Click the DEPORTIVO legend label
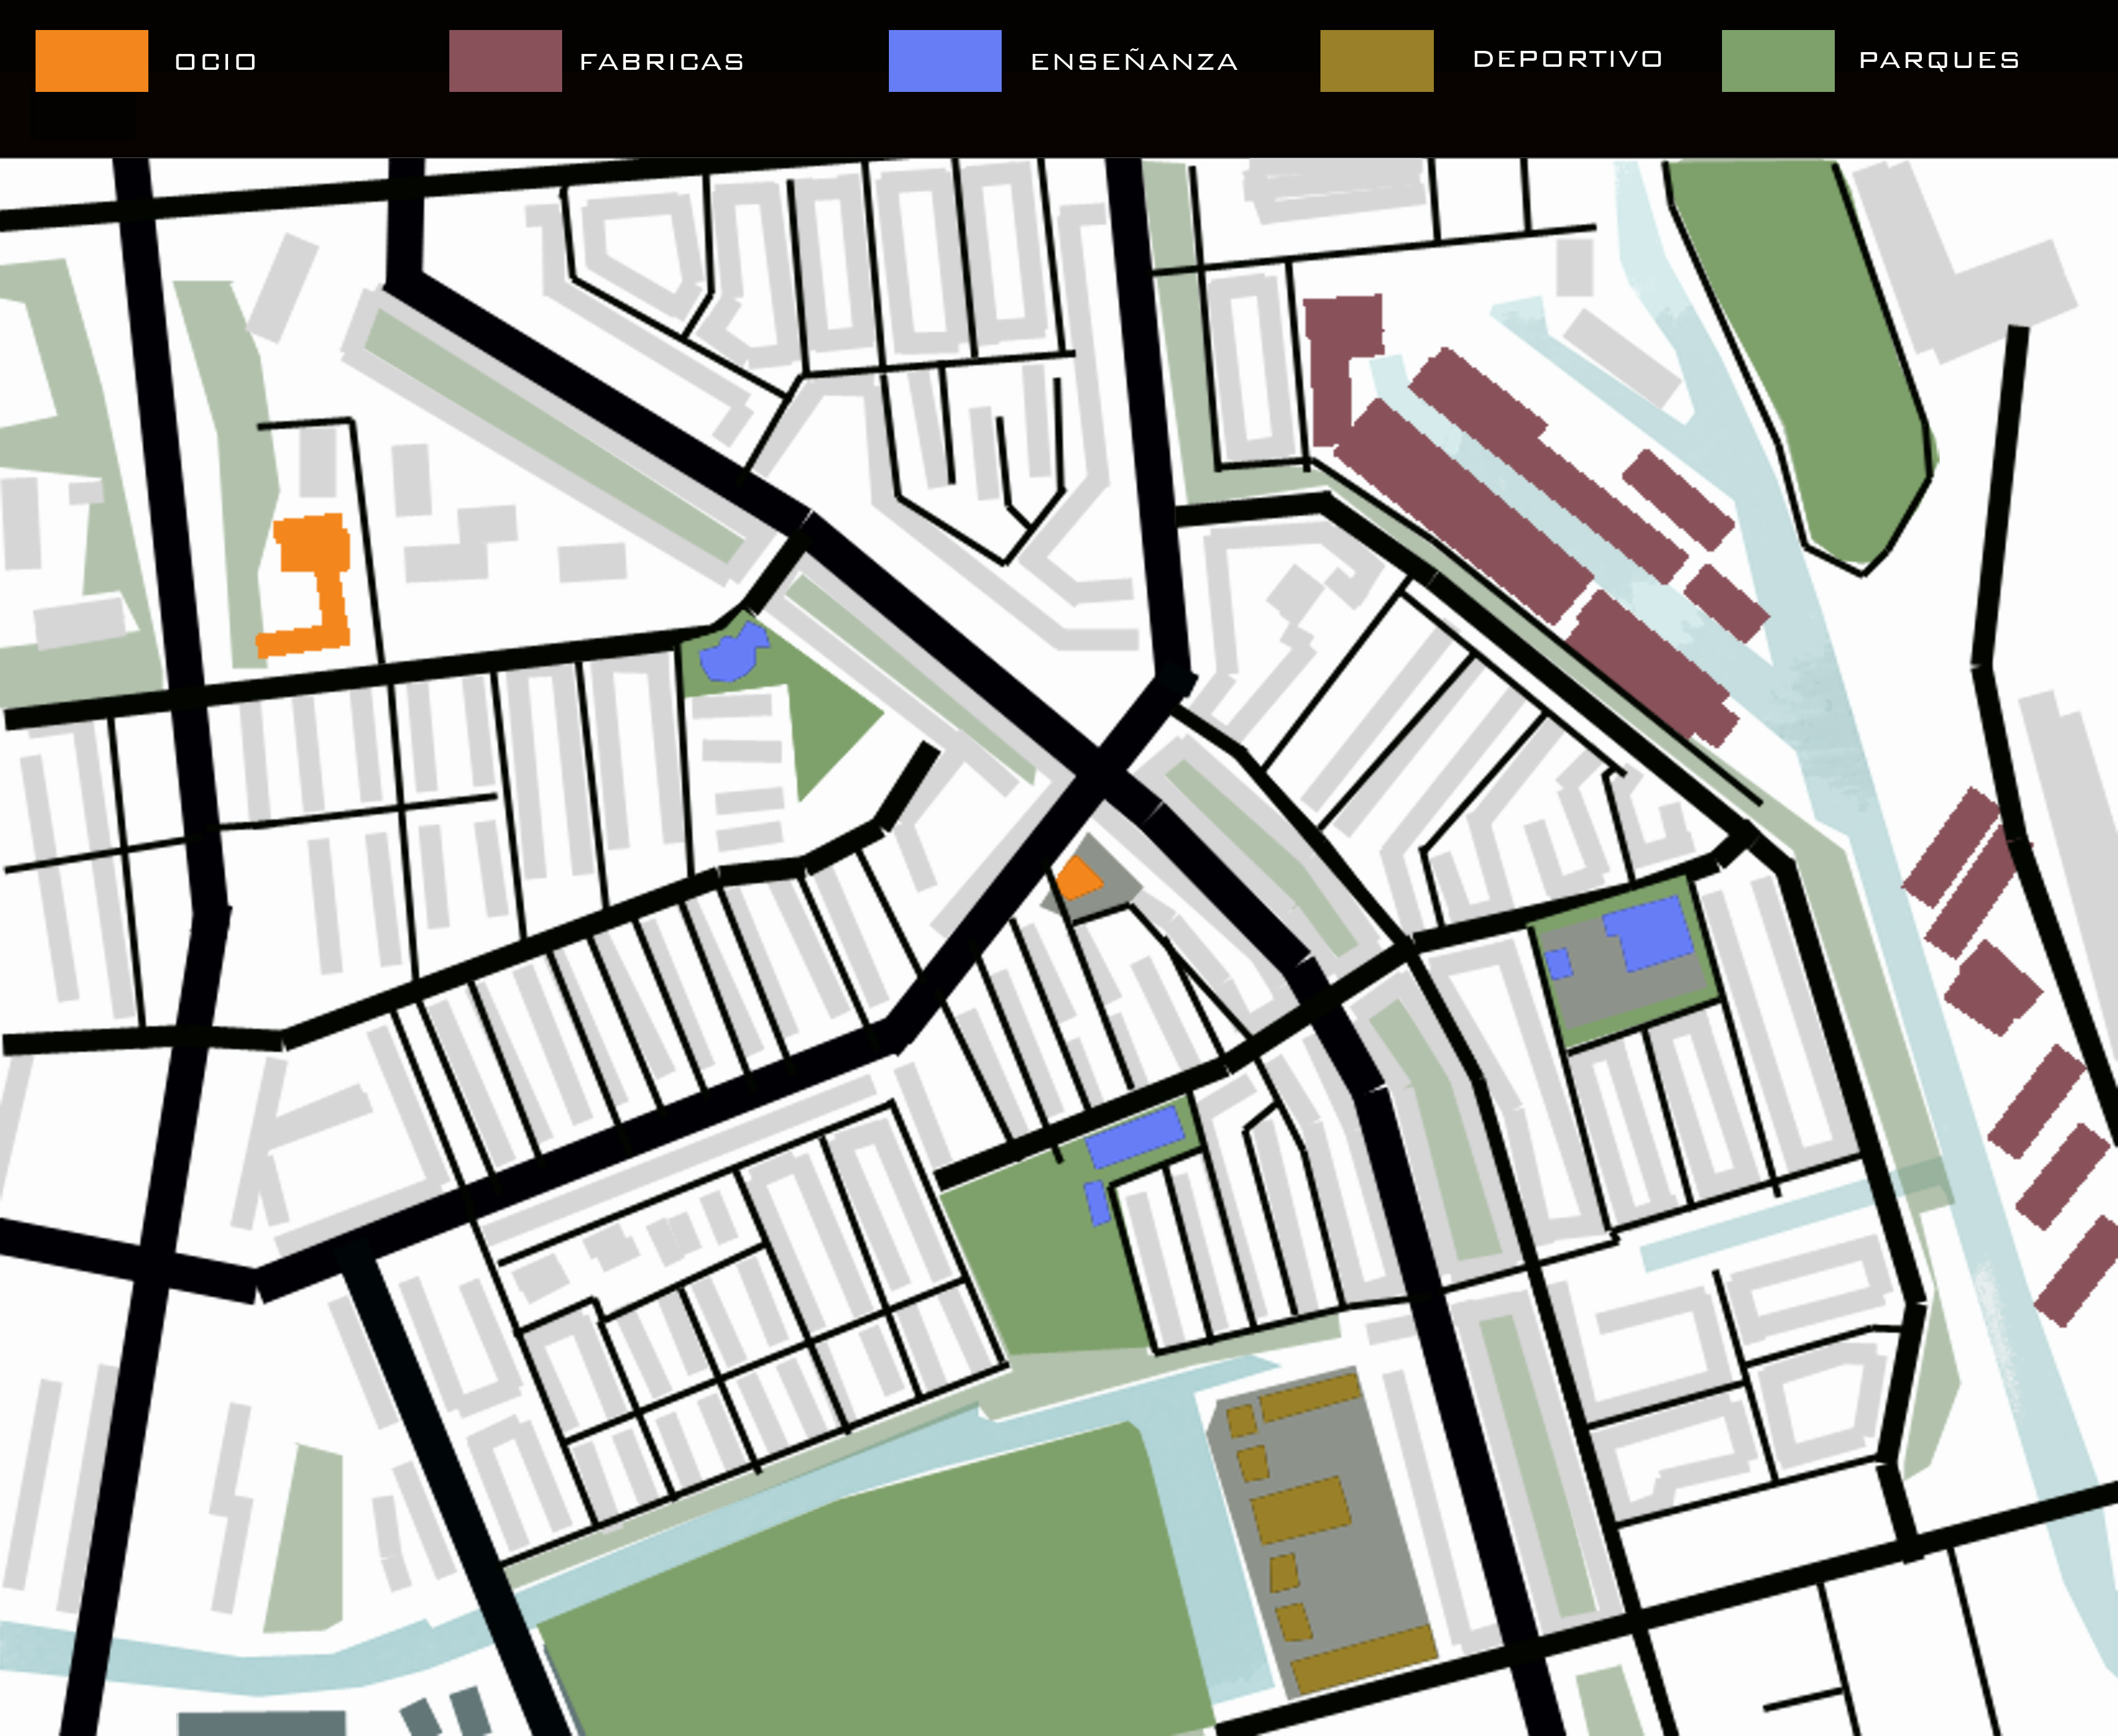 (x=1568, y=59)
